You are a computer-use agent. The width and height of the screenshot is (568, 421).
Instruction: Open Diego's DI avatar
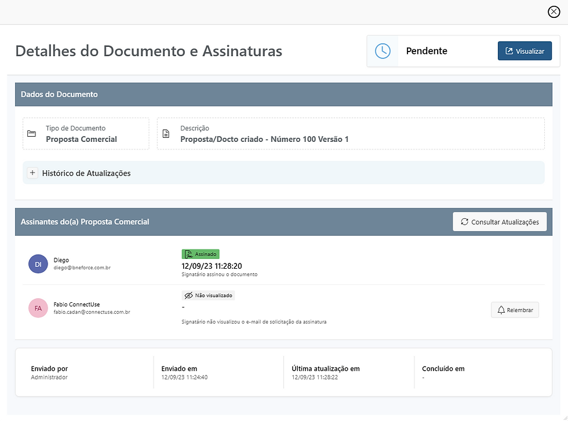pyautogui.click(x=38, y=263)
